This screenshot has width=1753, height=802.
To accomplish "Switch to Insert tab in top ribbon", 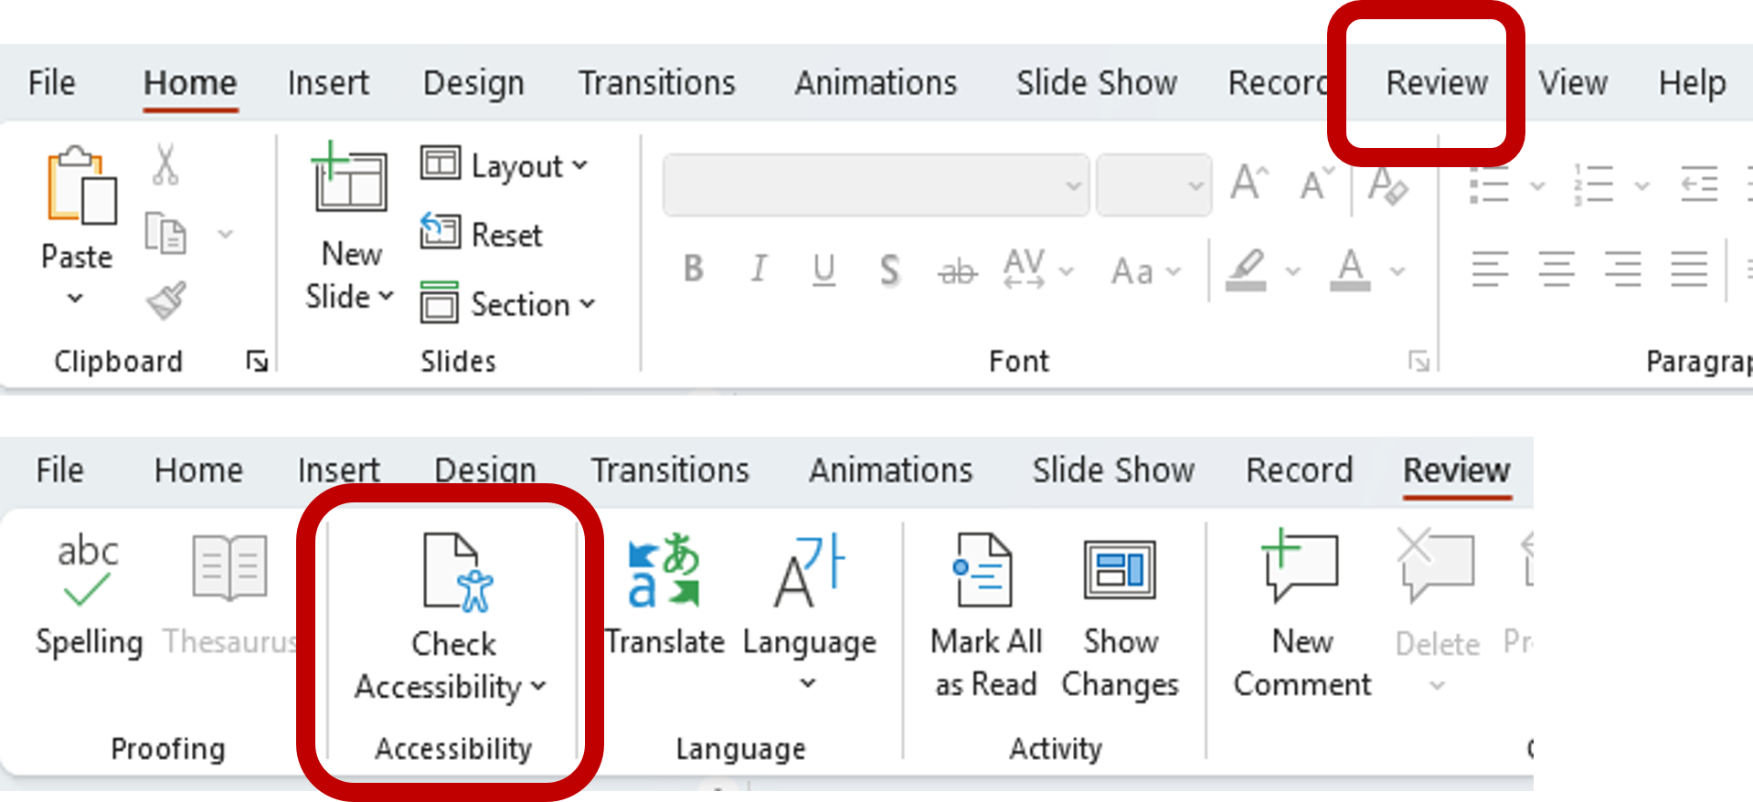I will pos(328,83).
